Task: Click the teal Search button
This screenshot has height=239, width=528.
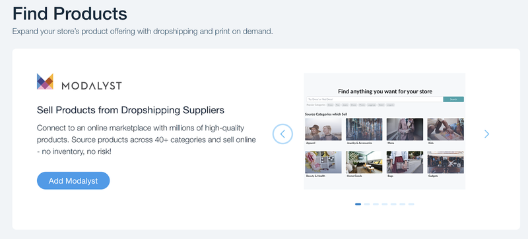Action: (453, 99)
